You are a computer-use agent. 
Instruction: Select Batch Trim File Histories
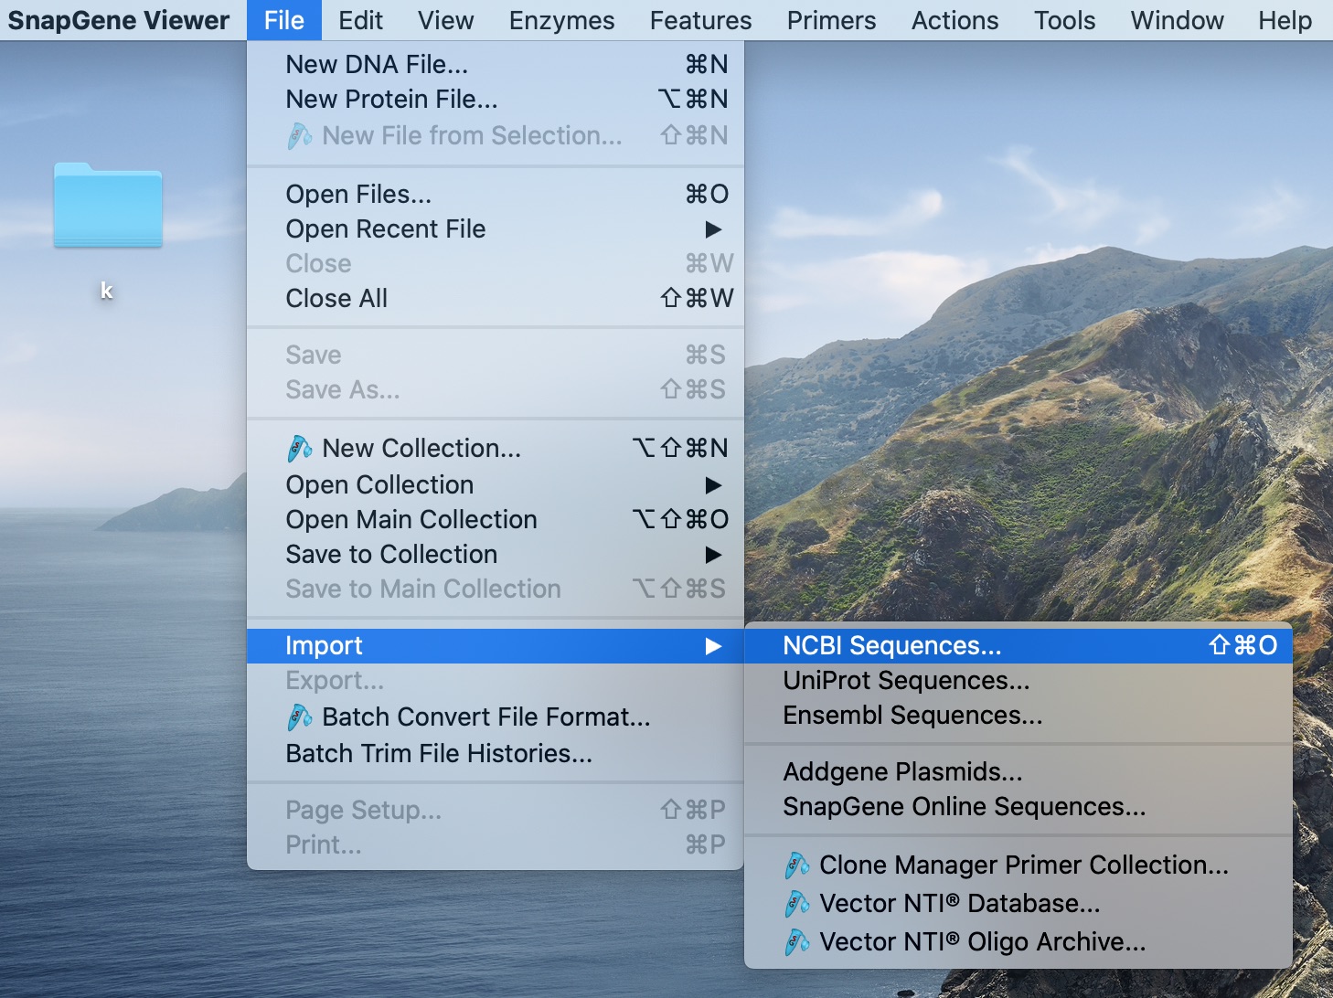(x=439, y=754)
